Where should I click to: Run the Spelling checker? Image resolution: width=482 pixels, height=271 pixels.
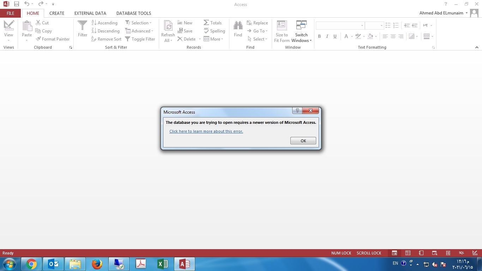(x=214, y=31)
